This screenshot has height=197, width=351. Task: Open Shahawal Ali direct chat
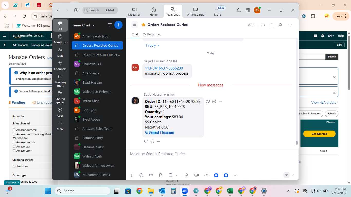pos(97,64)
